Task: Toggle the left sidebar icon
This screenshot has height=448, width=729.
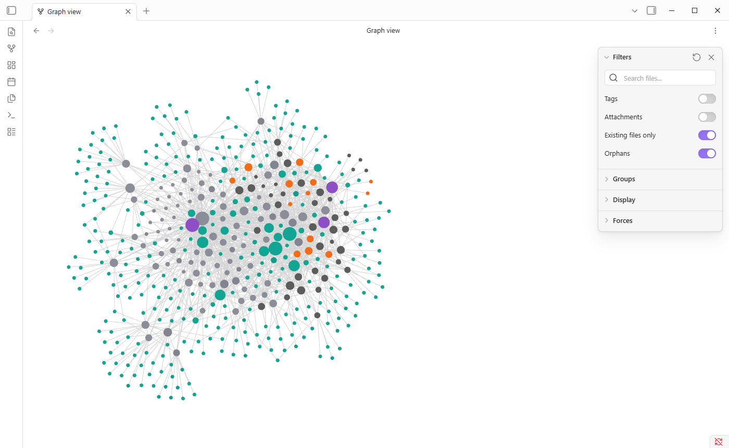Action: [x=11, y=10]
